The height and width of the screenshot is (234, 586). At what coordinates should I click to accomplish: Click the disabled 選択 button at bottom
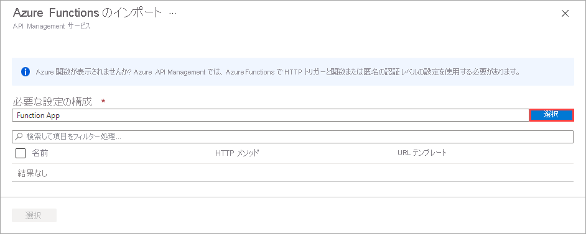pos(34,215)
